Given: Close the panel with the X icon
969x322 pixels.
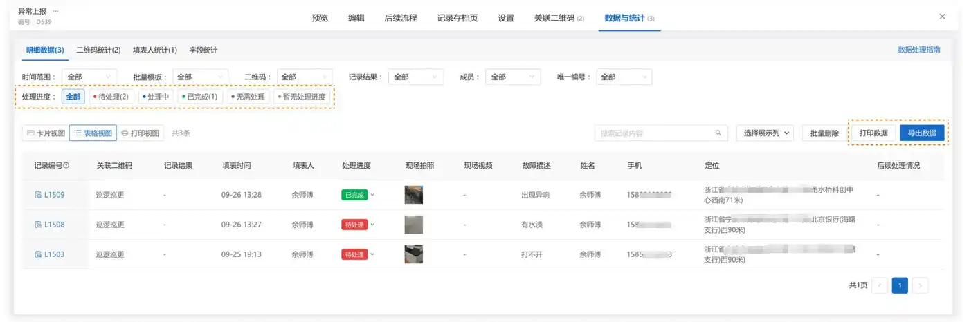Looking at the screenshot, I should click(942, 17).
